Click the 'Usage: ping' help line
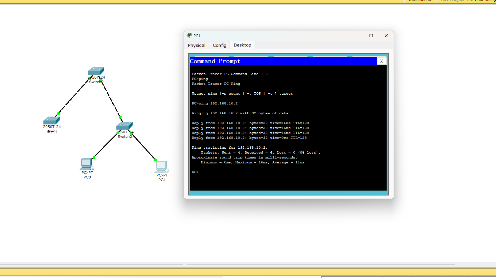The width and height of the screenshot is (496, 278). [x=242, y=94]
